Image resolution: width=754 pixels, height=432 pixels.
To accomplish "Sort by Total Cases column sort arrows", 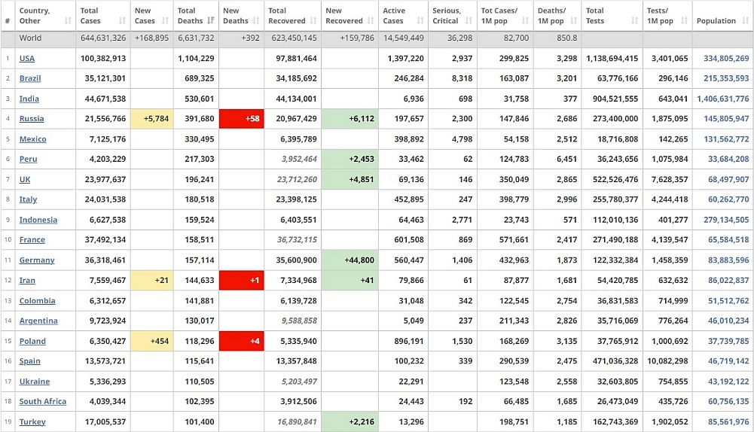I will (122, 20).
